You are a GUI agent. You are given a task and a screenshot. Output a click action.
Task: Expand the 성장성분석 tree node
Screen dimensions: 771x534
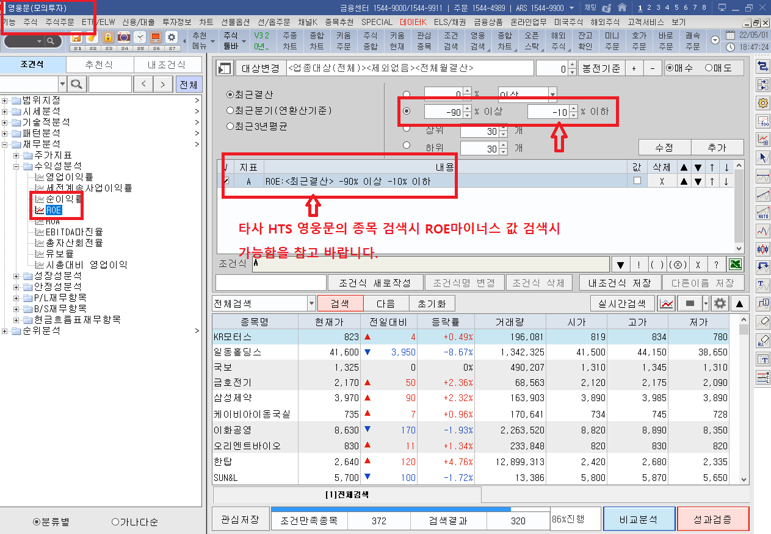coord(16,276)
